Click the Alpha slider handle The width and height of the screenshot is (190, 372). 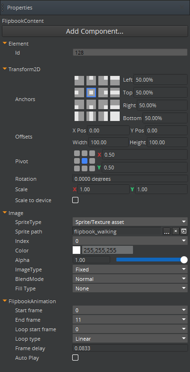184,260
